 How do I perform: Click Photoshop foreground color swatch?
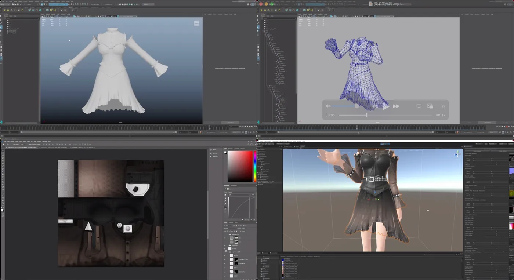pyautogui.click(x=2, y=209)
